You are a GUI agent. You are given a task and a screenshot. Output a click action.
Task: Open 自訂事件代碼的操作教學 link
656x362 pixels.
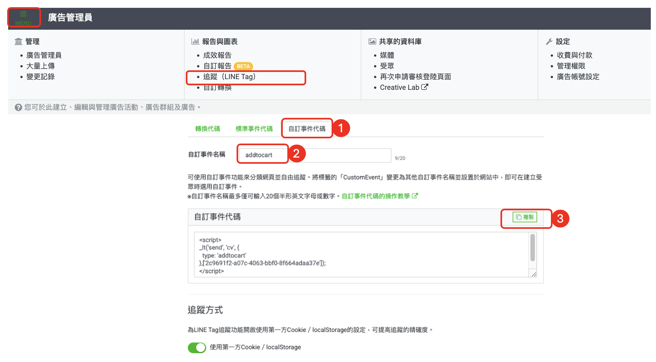tap(376, 196)
